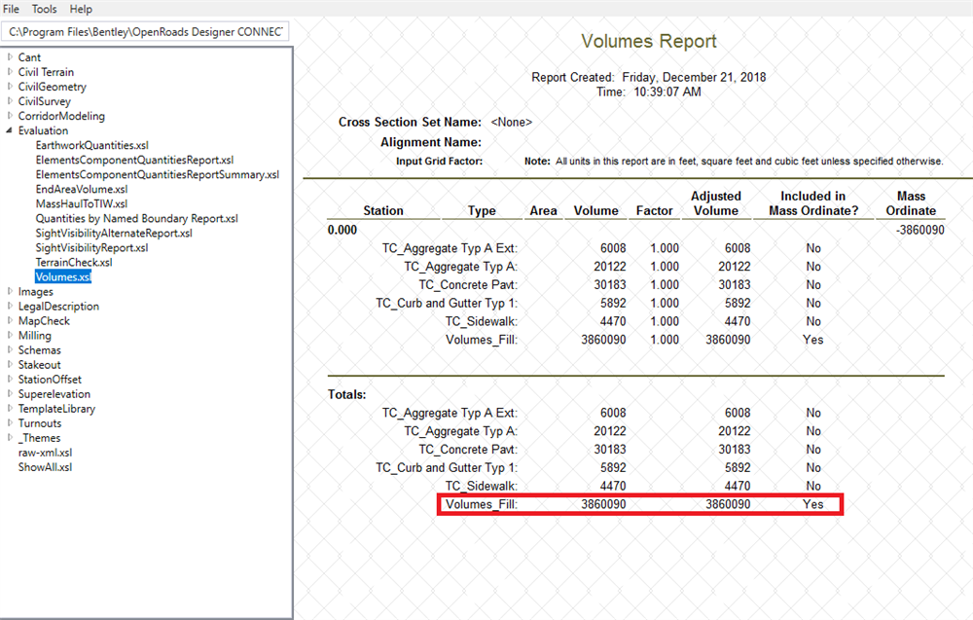Expand the CorridorModeling folder arrow
Viewport: 973px width, 620px height.
click(x=10, y=116)
